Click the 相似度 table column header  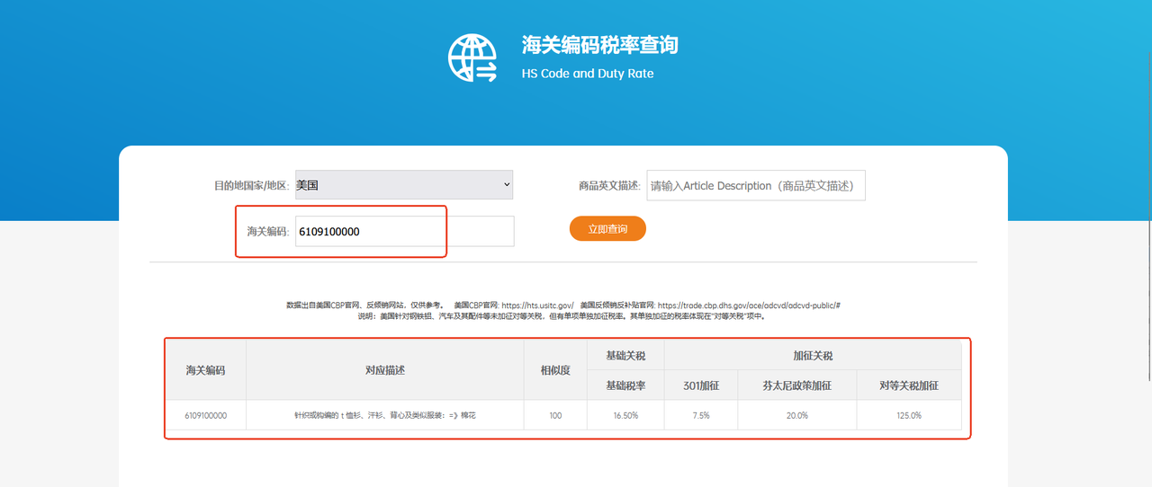click(x=555, y=370)
